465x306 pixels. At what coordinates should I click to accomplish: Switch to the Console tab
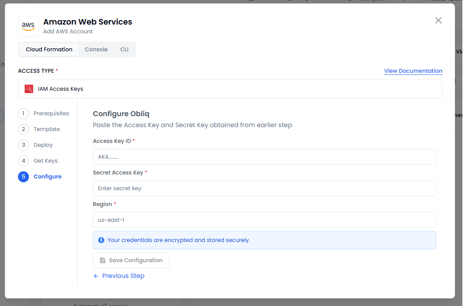point(96,50)
